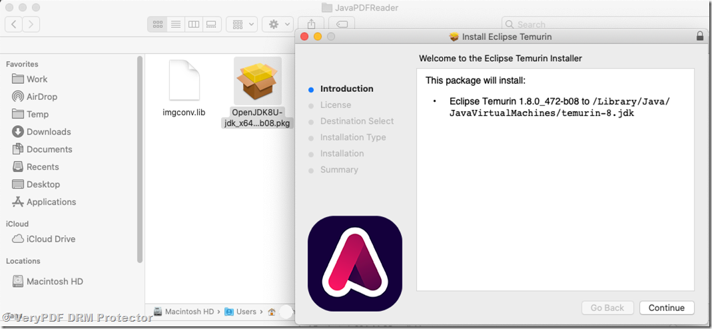Screen dimensions: 712x329
Task: Open Temp folder in Finder sidebar
Action: [31, 115]
